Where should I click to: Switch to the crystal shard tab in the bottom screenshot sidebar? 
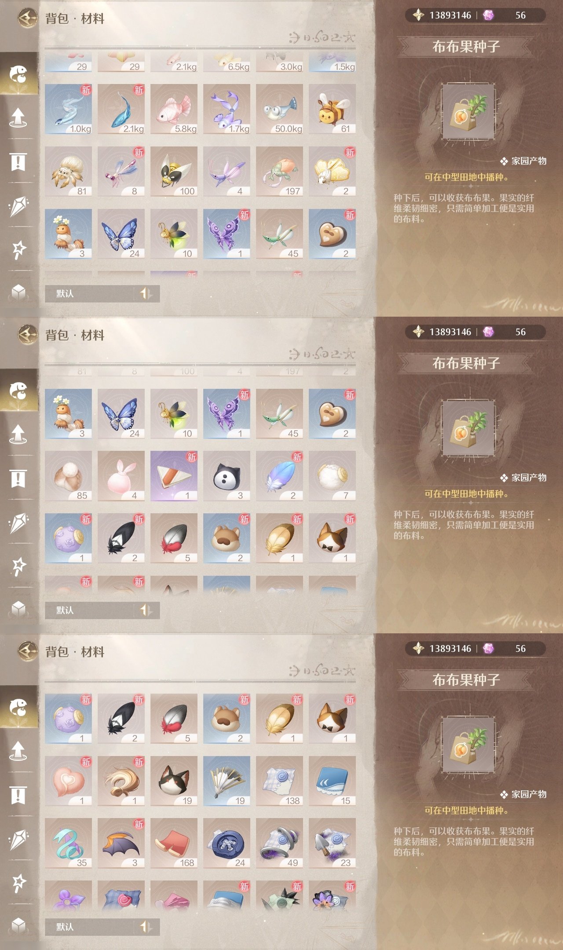18,839
